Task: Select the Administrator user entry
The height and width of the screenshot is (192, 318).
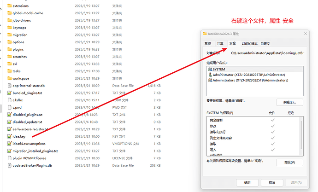Action: pos(255,75)
